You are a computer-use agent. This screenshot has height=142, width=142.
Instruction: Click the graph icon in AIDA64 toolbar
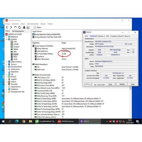(x=28, y=27)
